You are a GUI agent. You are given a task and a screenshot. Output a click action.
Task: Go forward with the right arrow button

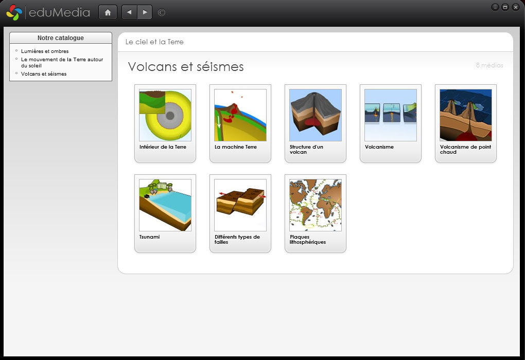tap(145, 12)
